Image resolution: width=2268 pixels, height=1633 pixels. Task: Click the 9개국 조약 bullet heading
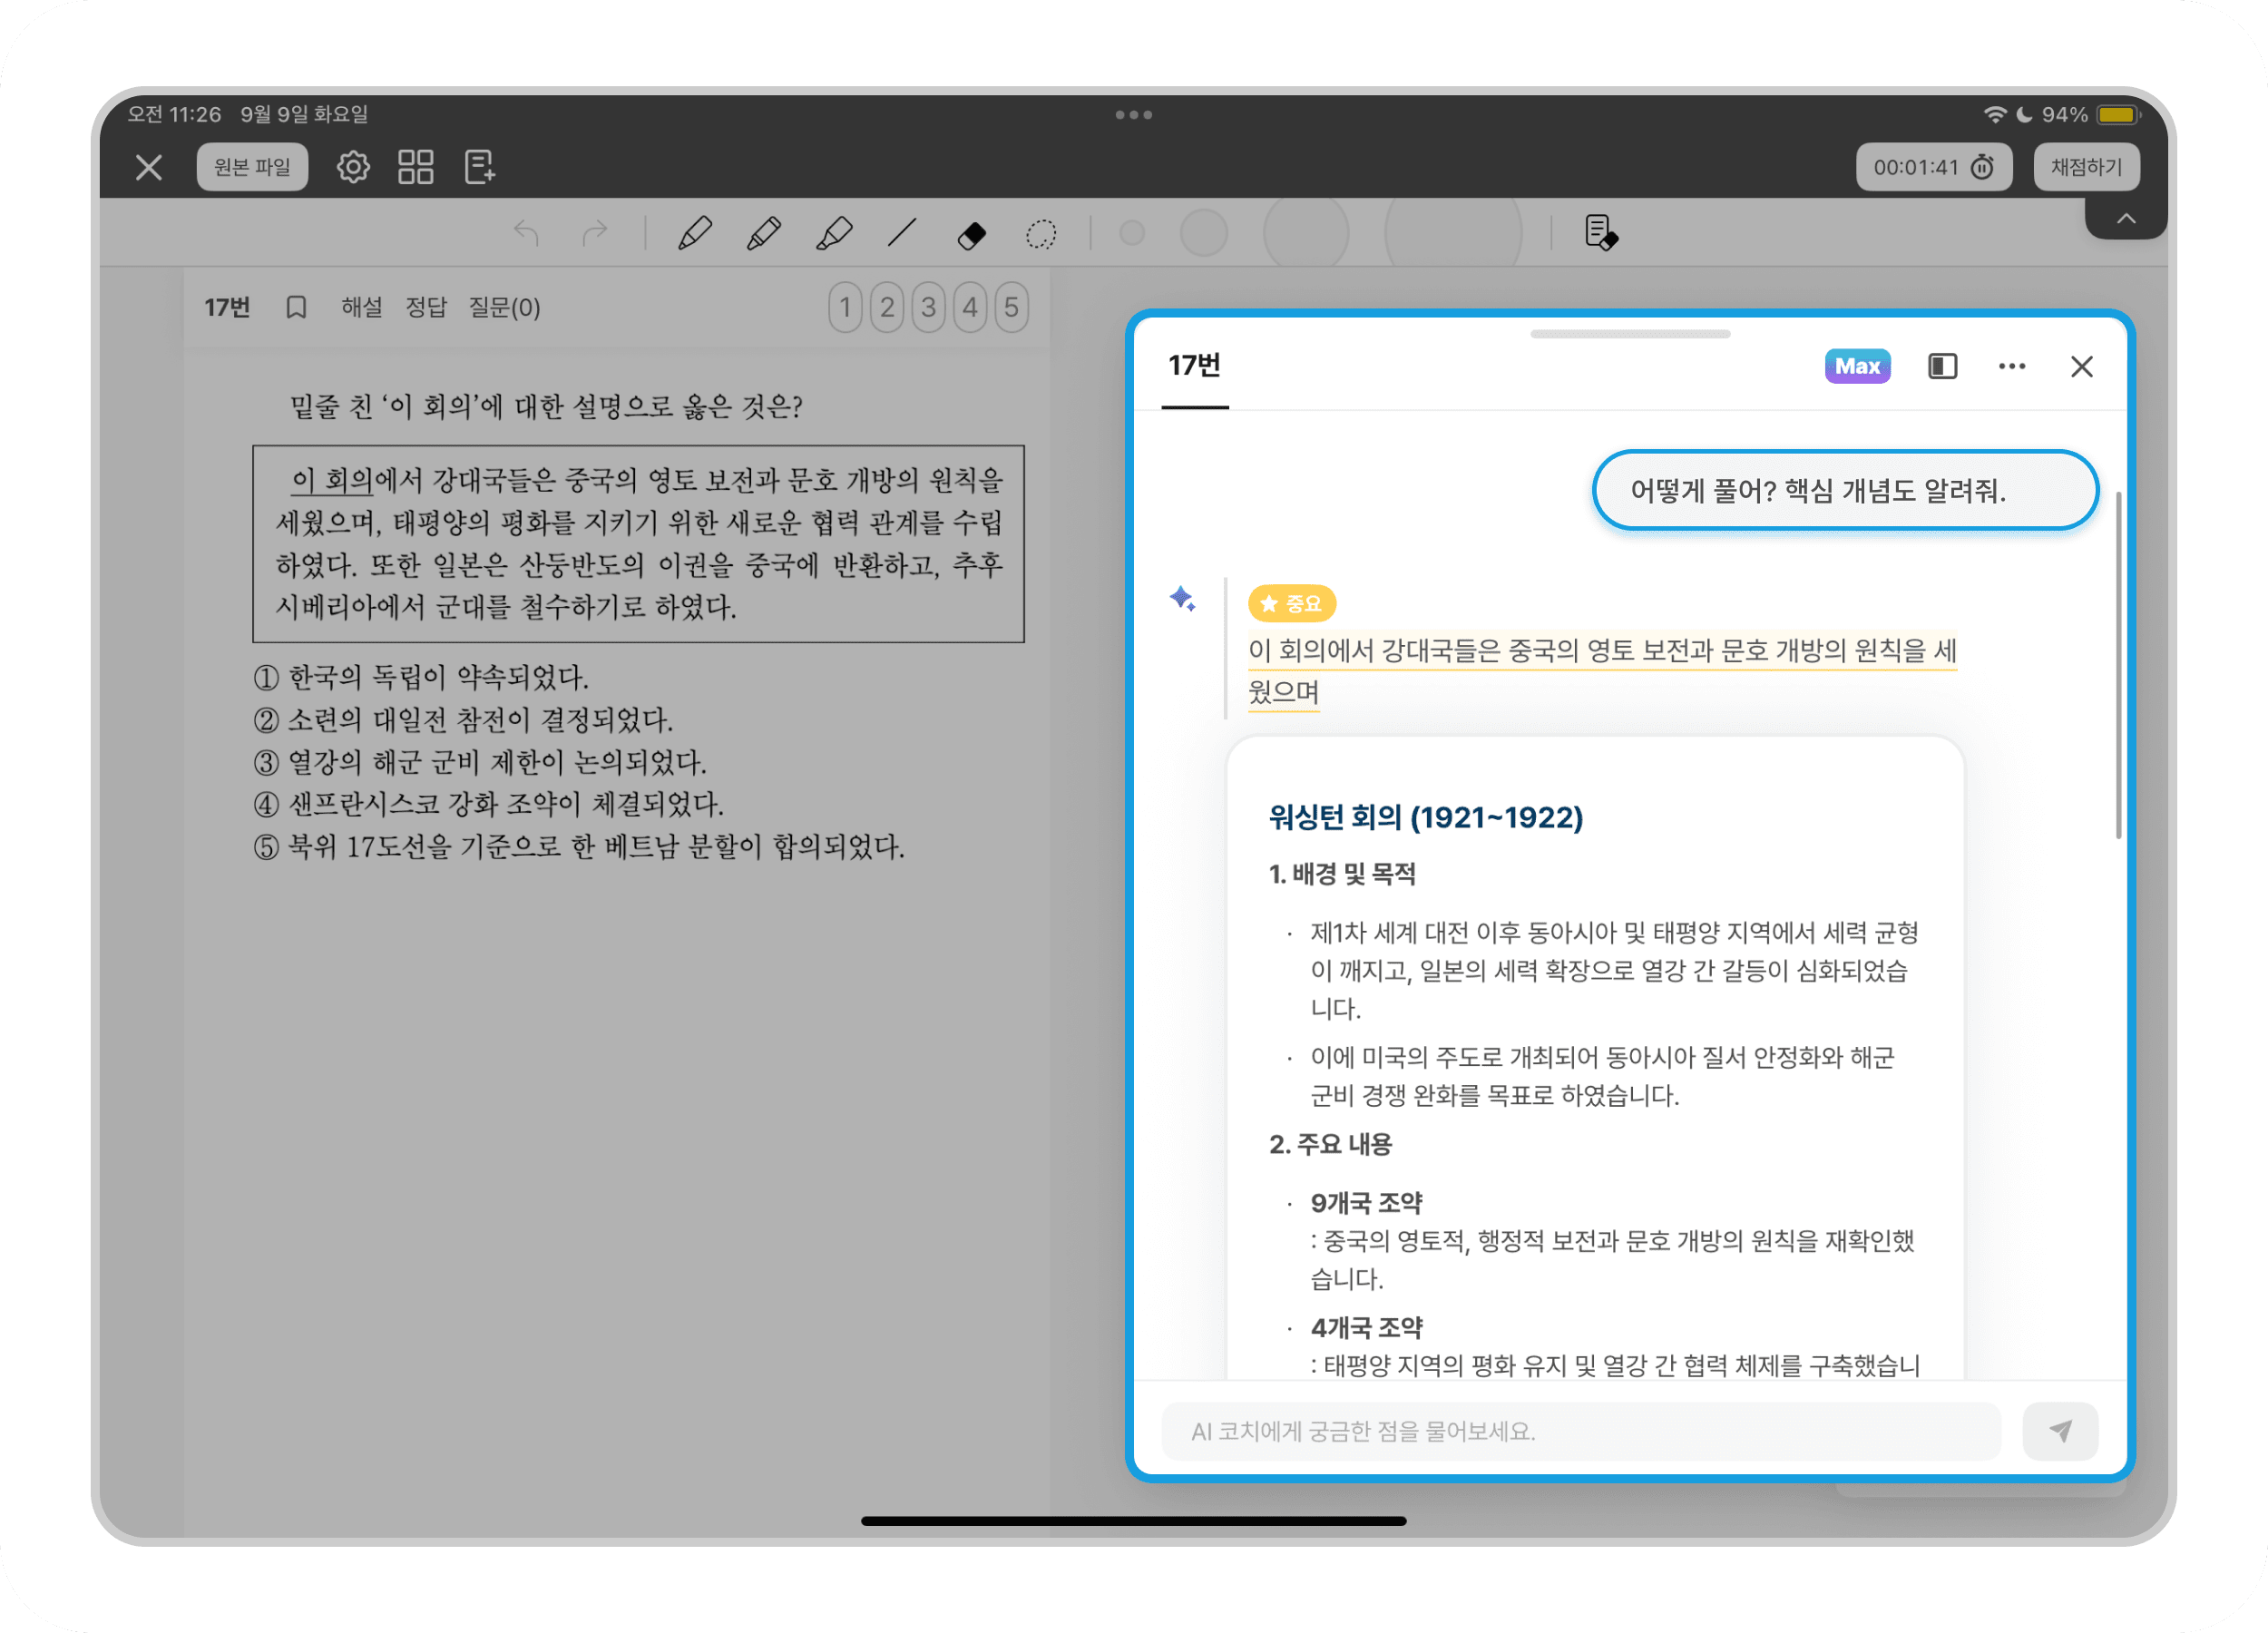point(1366,1203)
